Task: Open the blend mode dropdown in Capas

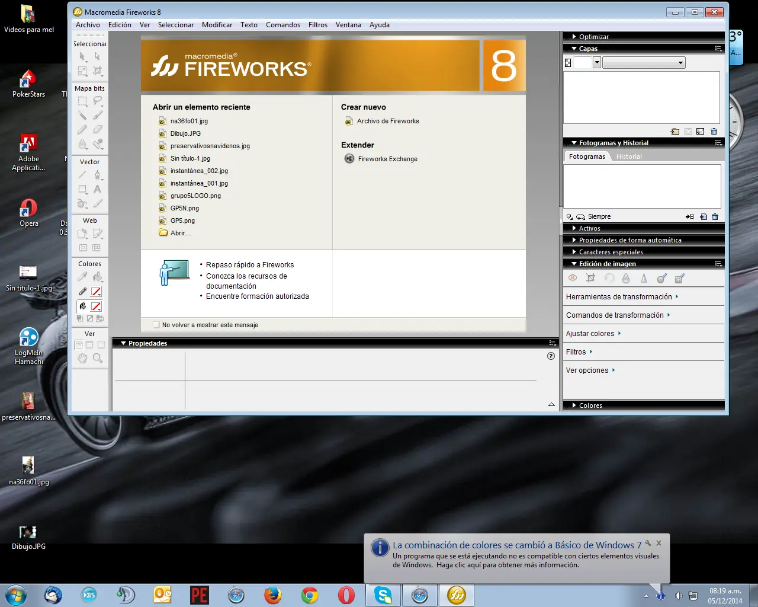Action: (x=644, y=63)
